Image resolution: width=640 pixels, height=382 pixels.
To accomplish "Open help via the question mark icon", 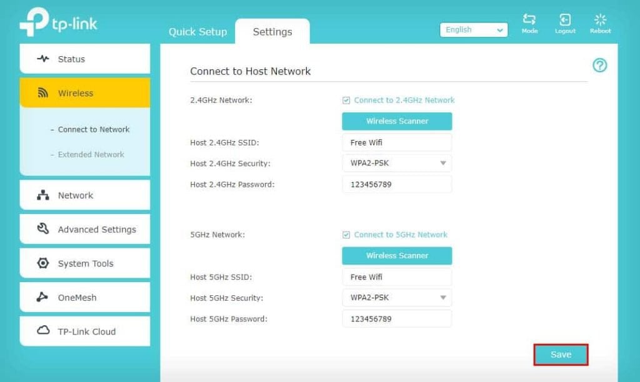I will click(599, 66).
